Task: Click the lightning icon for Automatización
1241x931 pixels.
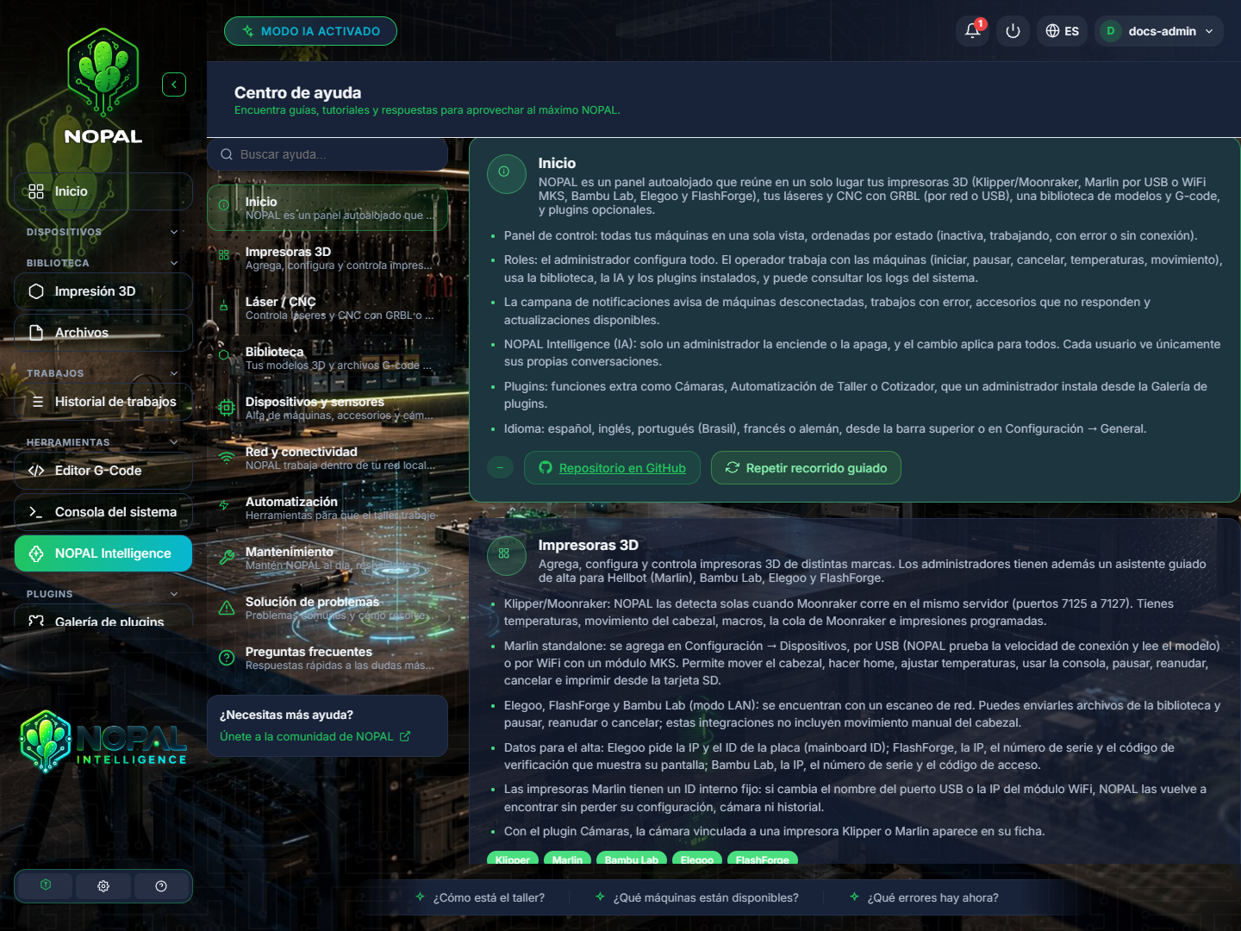Action: [224, 506]
